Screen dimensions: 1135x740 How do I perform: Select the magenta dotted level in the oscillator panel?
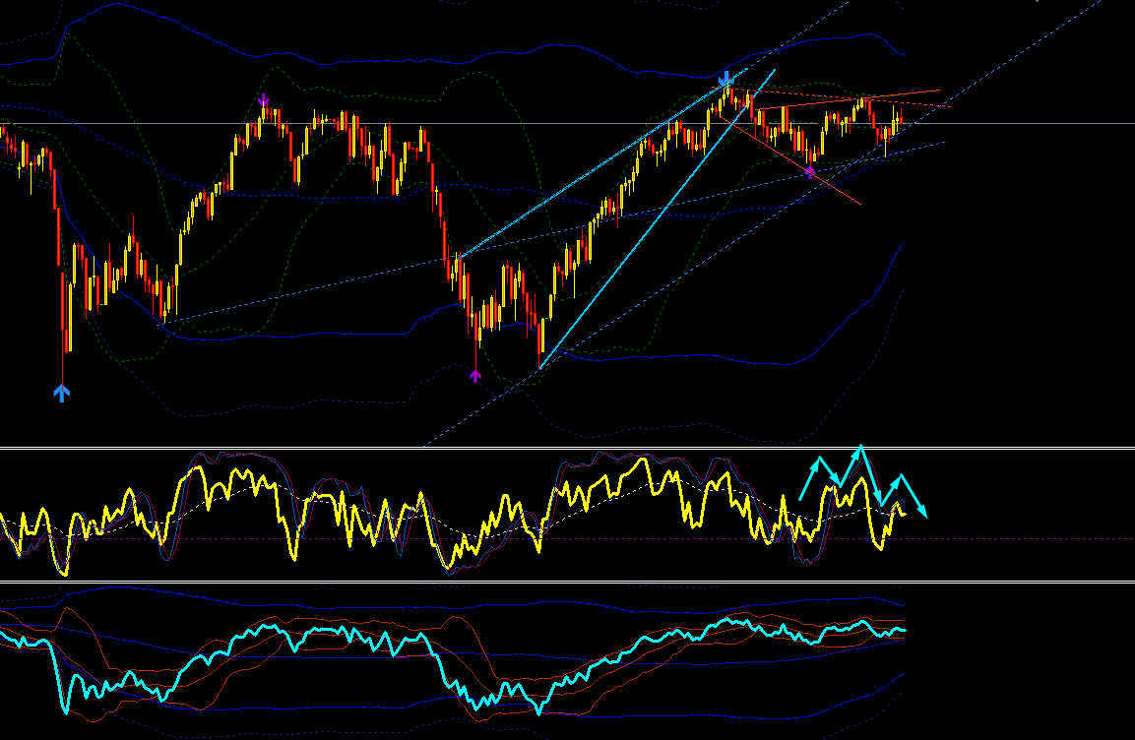567,539
